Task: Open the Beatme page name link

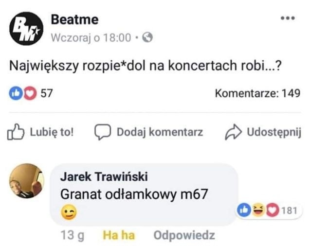Action: coord(74,19)
